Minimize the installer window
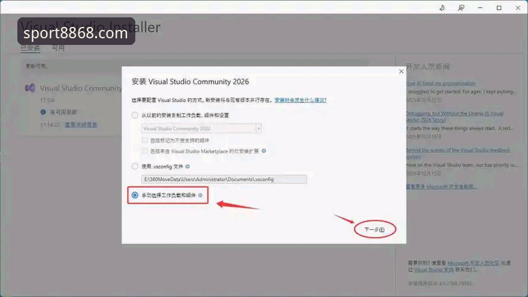This screenshot has height=297, width=528. pyautogui.click(x=480, y=8)
